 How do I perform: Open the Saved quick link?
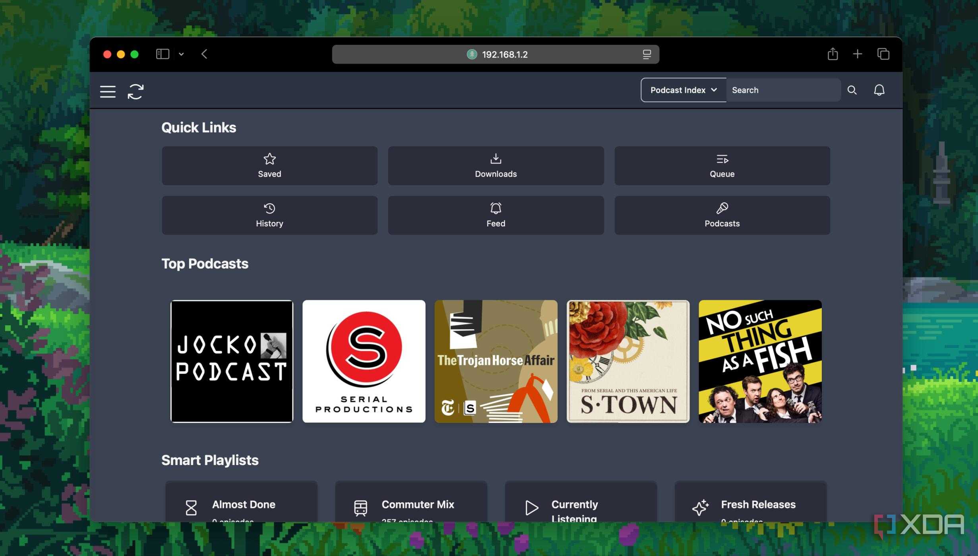(269, 166)
